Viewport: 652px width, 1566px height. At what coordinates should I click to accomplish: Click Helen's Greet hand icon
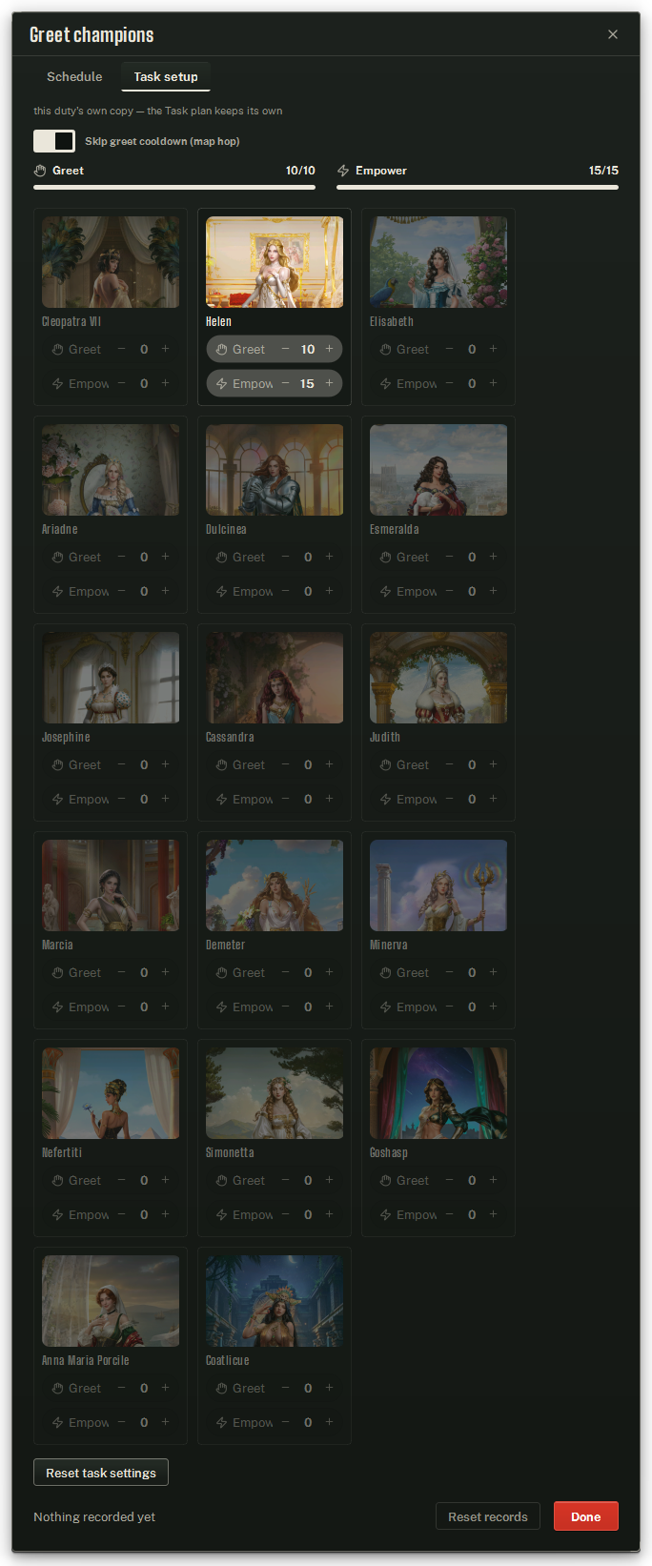pyautogui.click(x=222, y=350)
